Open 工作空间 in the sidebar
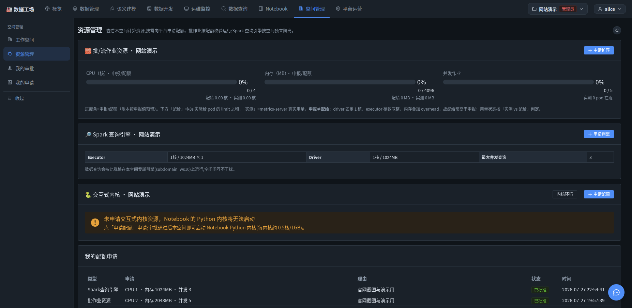This screenshot has width=632, height=308. [37, 40]
